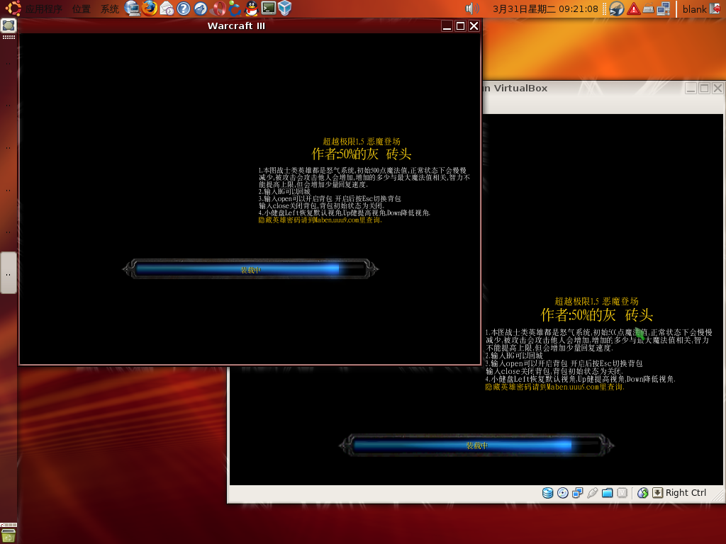Open the Help question mark launcher
This screenshot has width=726, height=544.
coord(184,8)
